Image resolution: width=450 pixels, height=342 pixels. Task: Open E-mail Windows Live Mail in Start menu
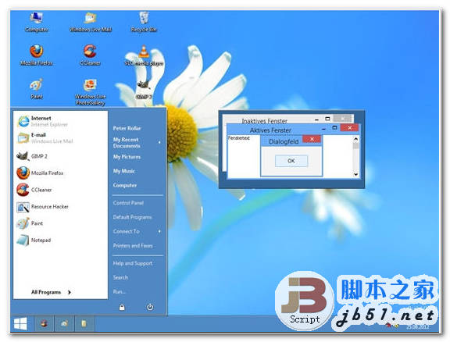click(x=45, y=138)
